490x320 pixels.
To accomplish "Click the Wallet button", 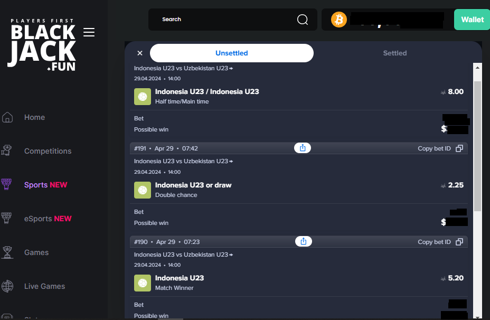I will coord(472,20).
